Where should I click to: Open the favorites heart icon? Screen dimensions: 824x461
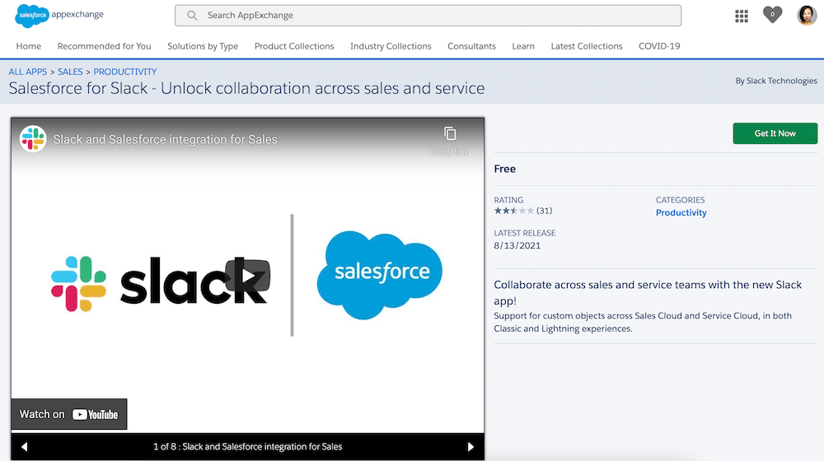pos(772,15)
